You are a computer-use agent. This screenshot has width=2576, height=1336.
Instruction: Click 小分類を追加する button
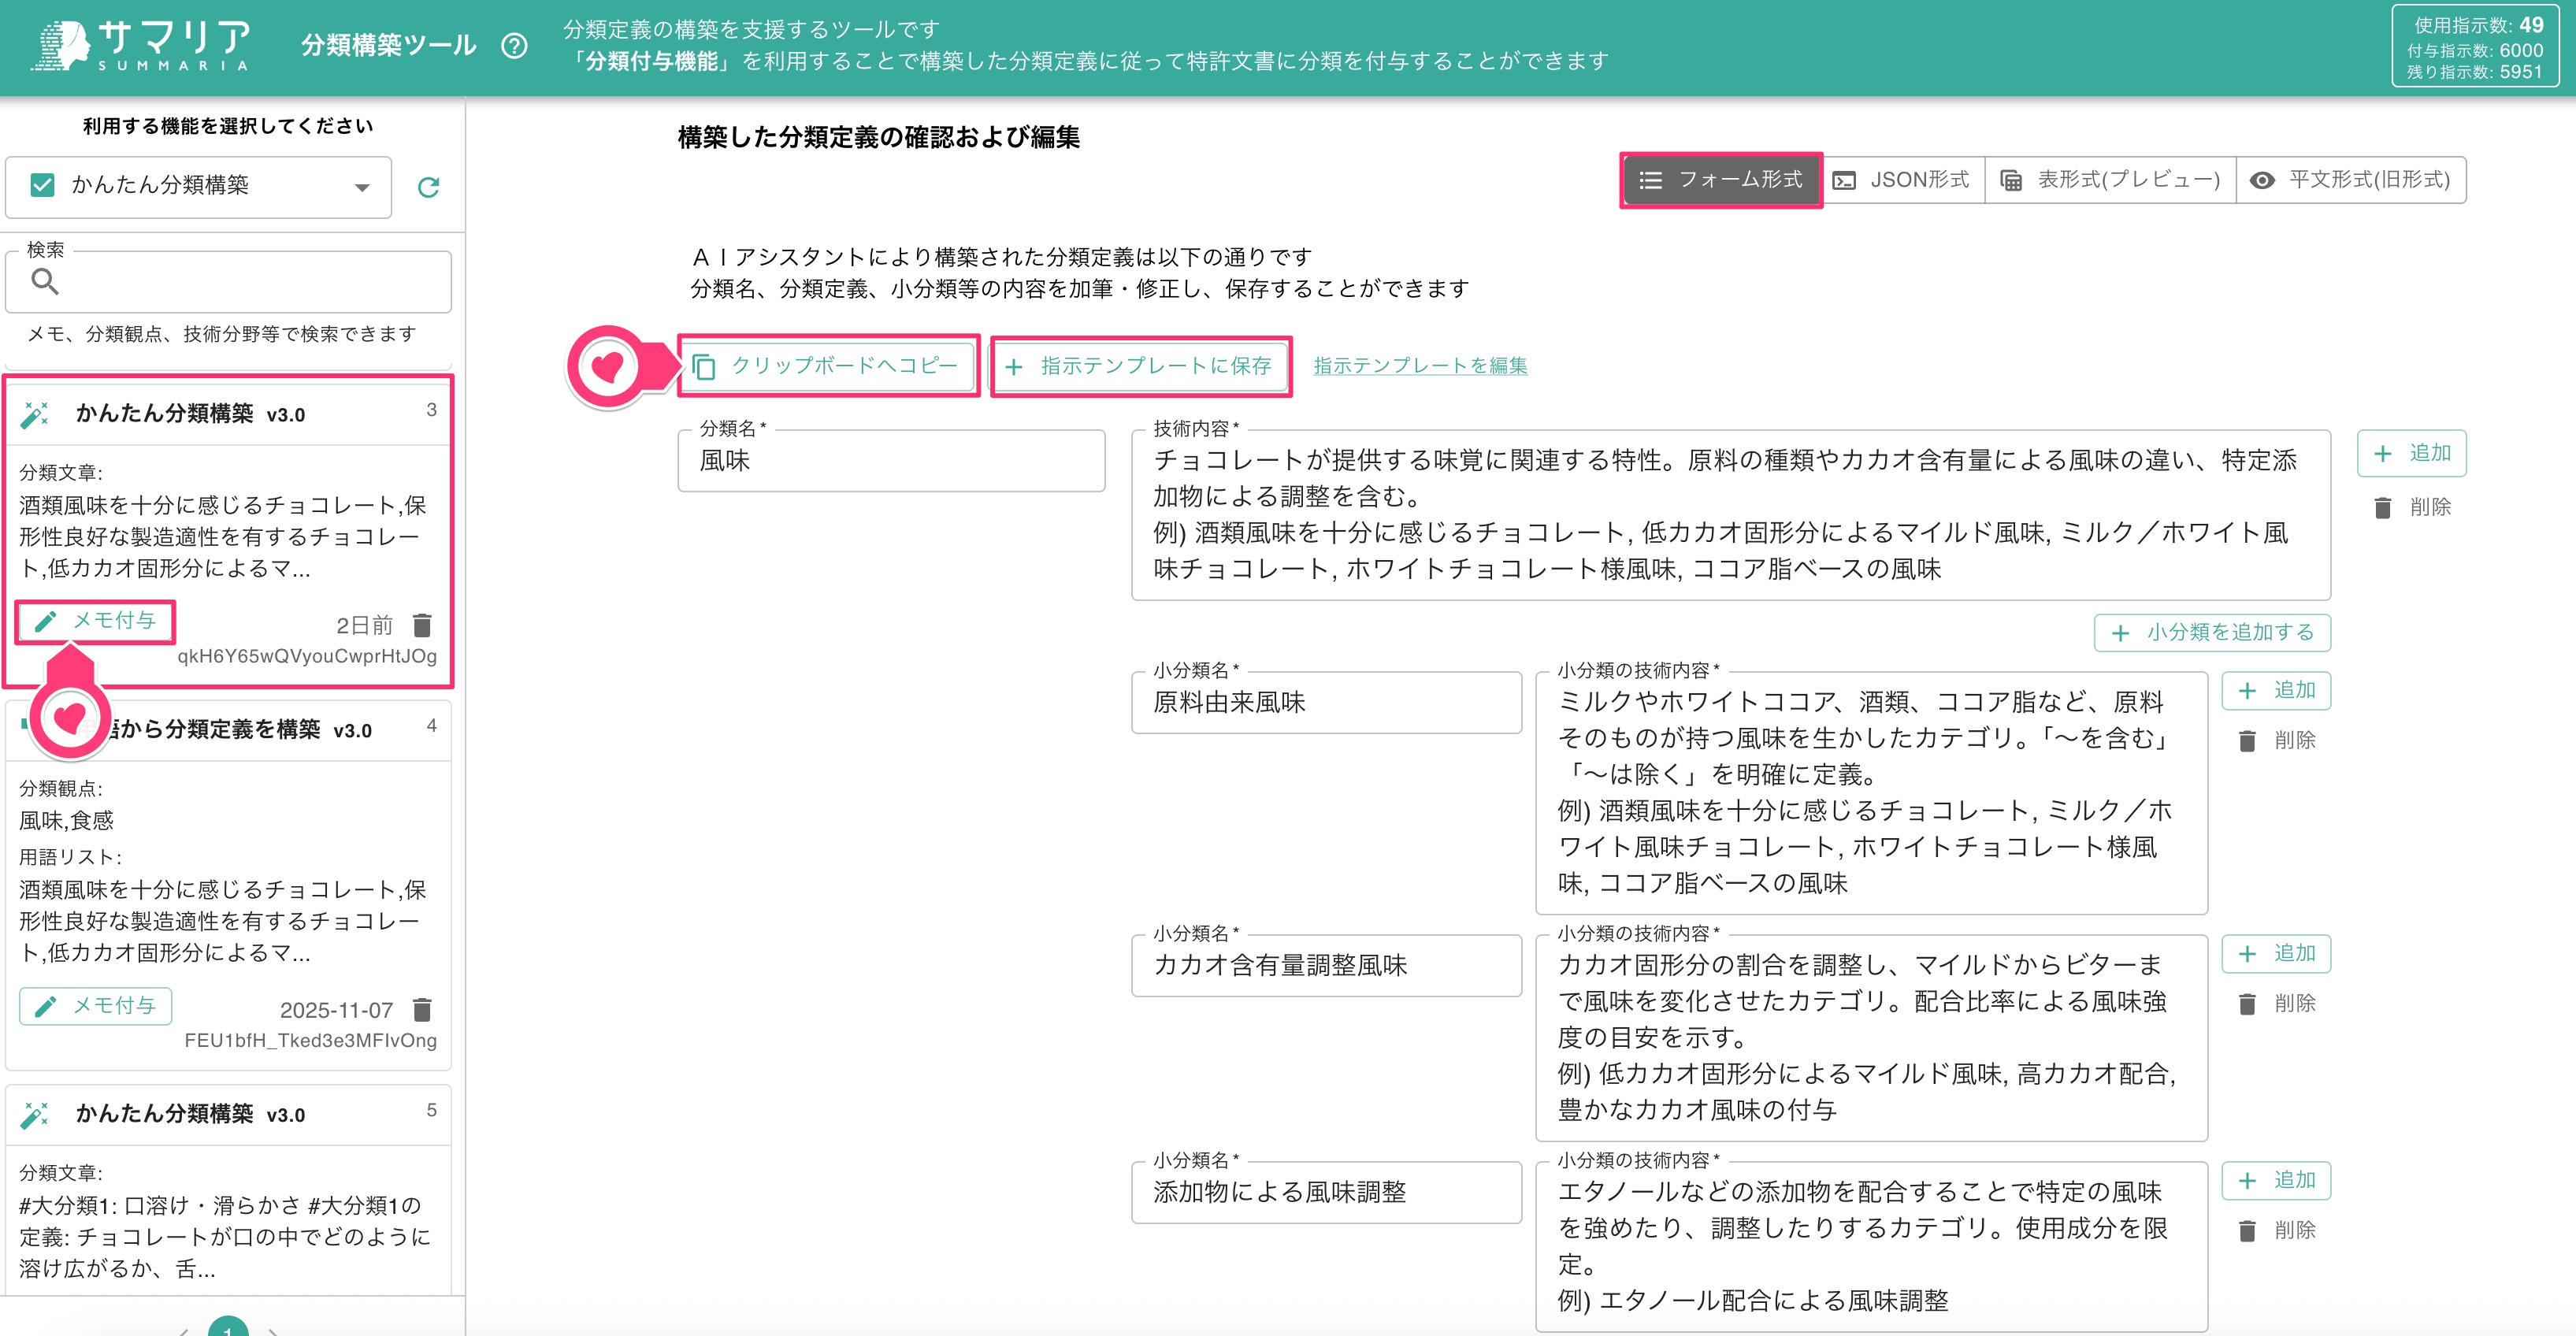coord(2212,633)
